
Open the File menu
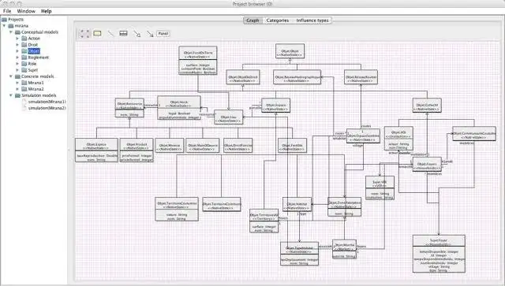click(7, 11)
